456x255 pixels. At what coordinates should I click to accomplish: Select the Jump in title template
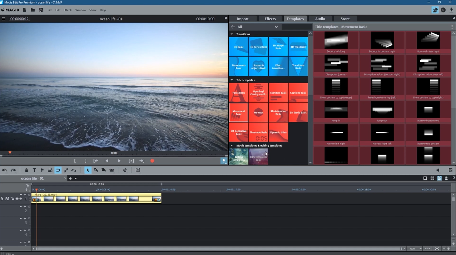pyautogui.click(x=336, y=112)
